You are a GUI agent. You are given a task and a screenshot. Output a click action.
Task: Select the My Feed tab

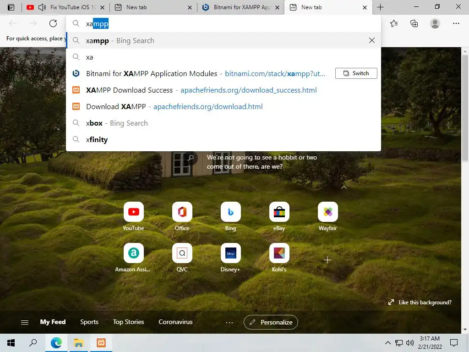(53, 322)
